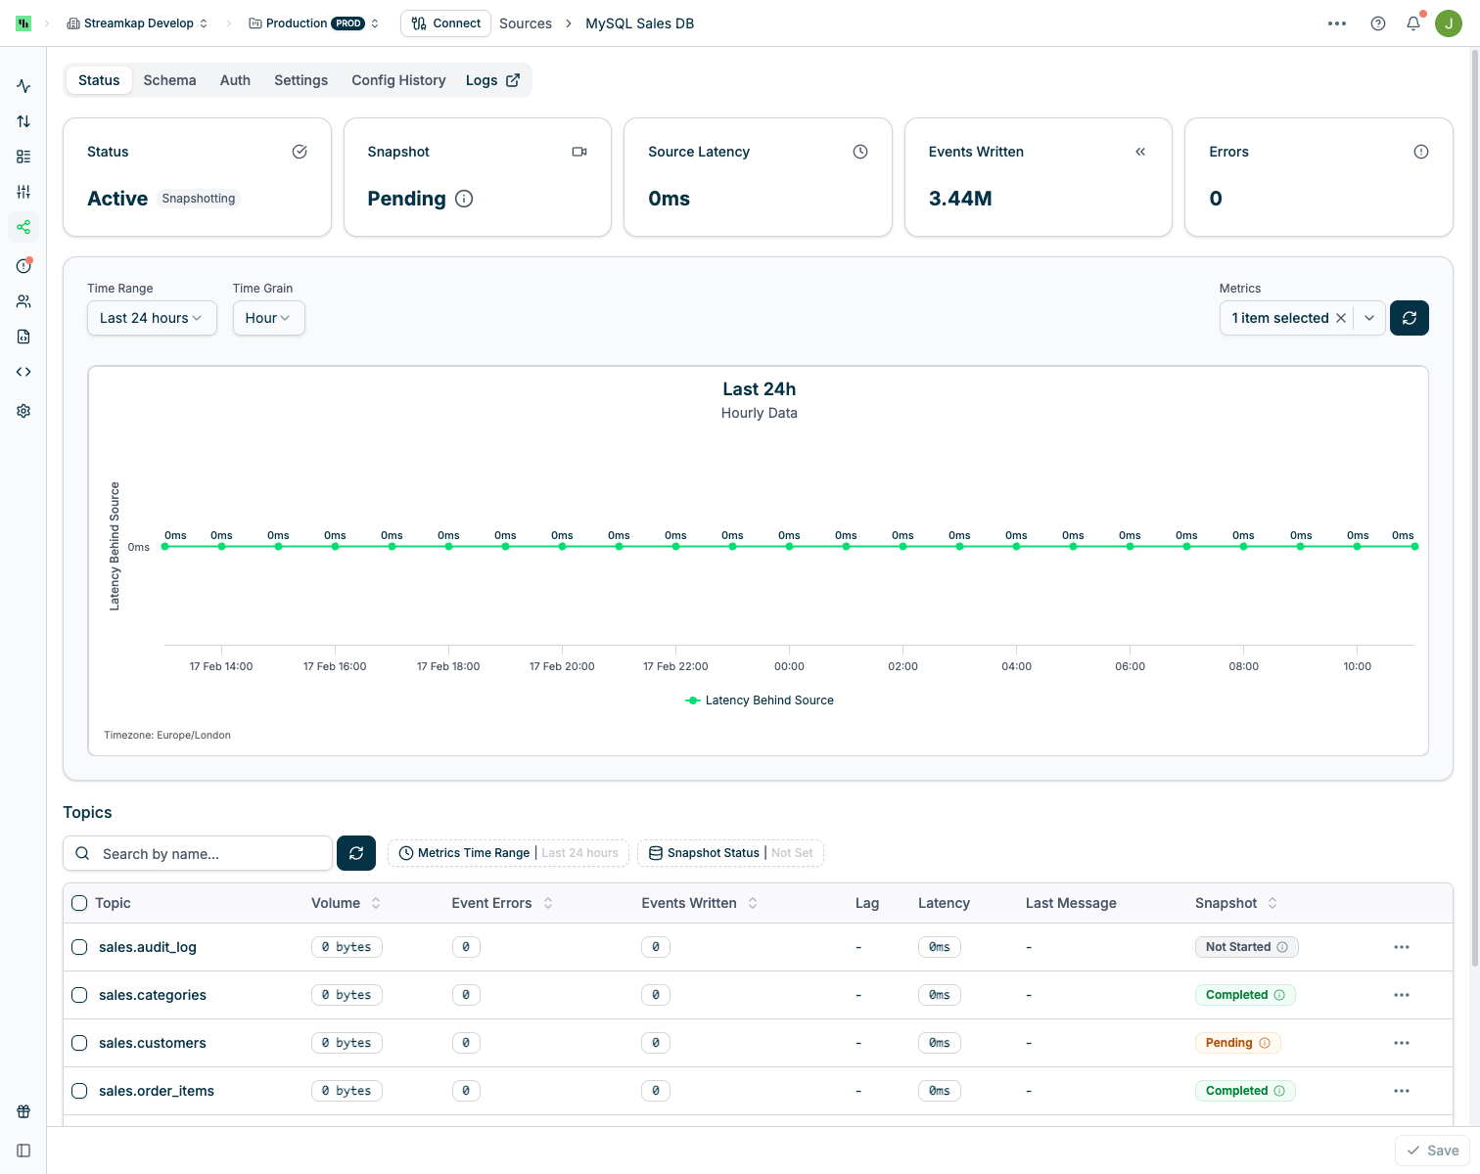The width and height of the screenshot is (1480, 1174).
Task: Expand the Production environment switcher
Action: (375, 23)
